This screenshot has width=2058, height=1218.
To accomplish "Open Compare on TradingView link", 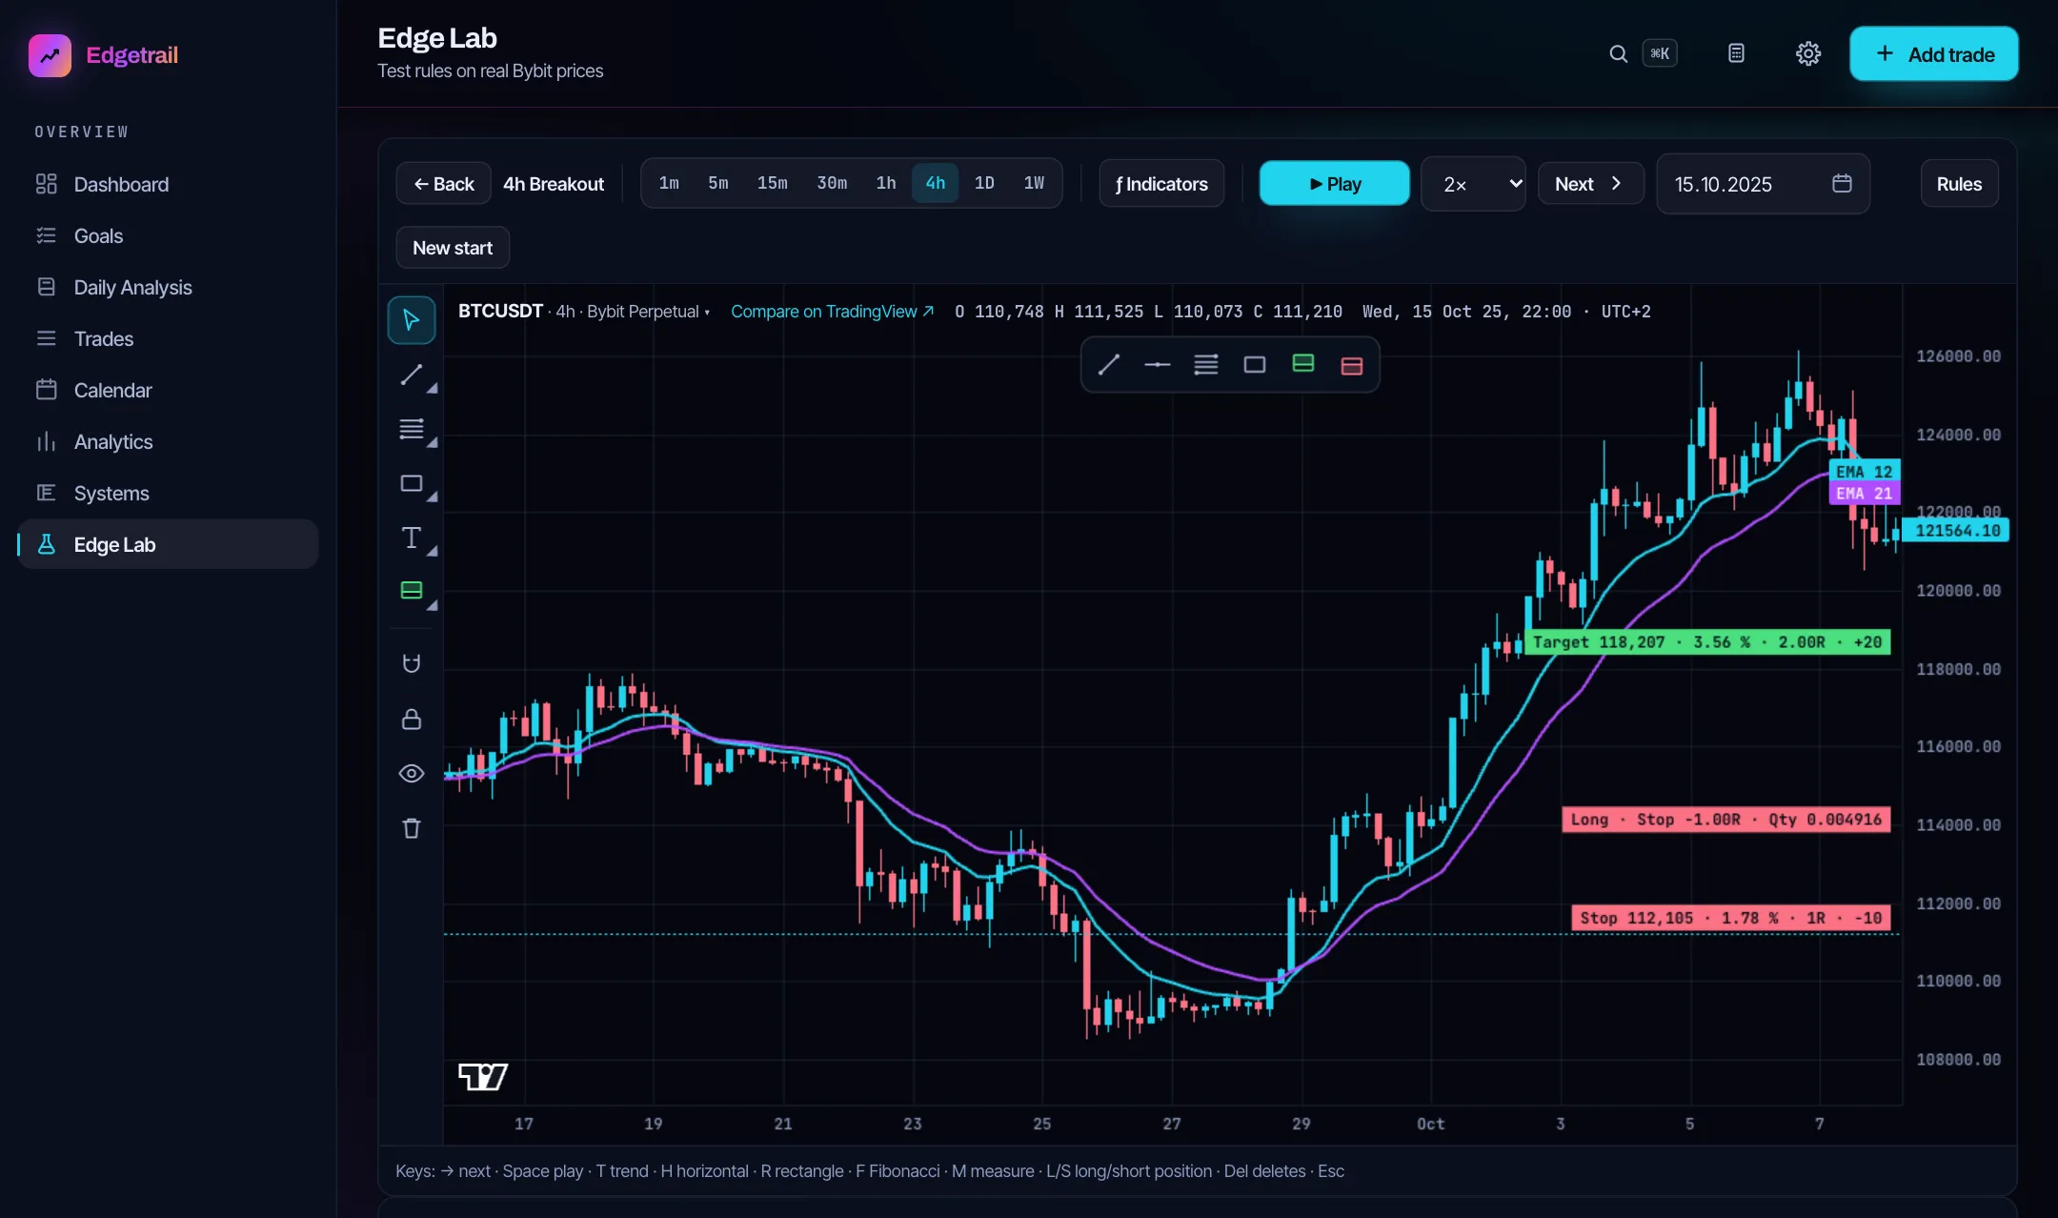I will (x=832, y=312).
